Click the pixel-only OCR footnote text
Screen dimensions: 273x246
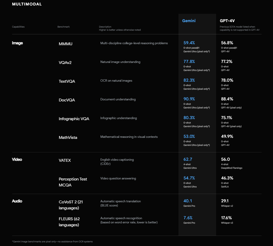click(52, 242)
